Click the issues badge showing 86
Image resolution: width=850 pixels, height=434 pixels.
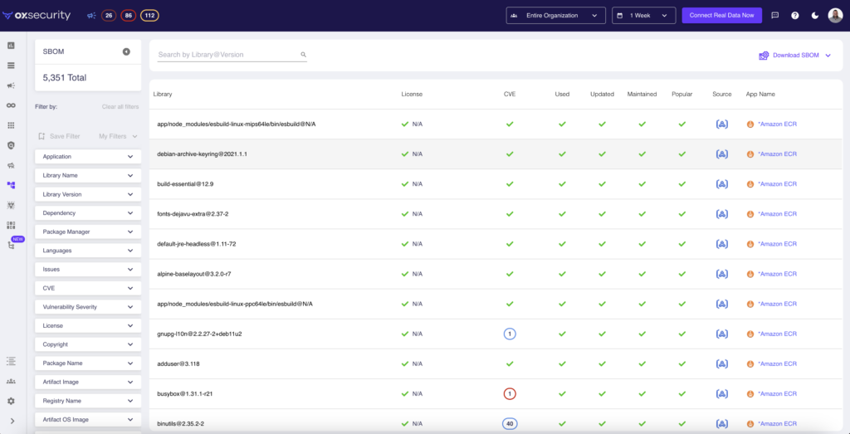129,16
